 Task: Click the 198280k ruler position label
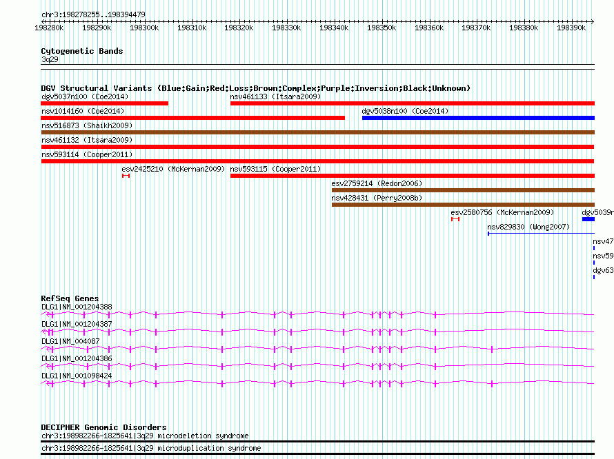pos(49,28)
